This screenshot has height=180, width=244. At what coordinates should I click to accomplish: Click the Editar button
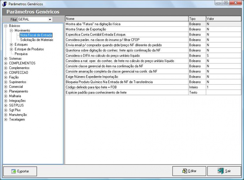pyautogui.click(x=189, y=171)
